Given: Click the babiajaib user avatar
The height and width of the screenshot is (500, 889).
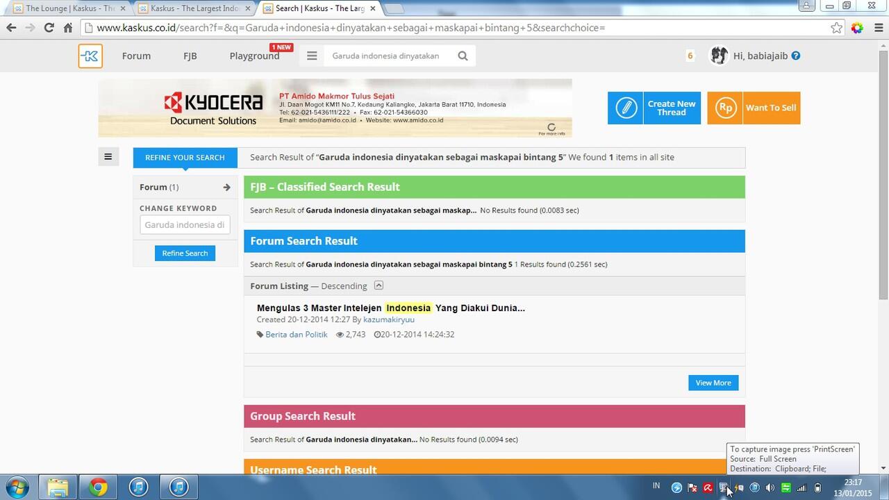Looking at the screenshot, I should click(719, 56).
